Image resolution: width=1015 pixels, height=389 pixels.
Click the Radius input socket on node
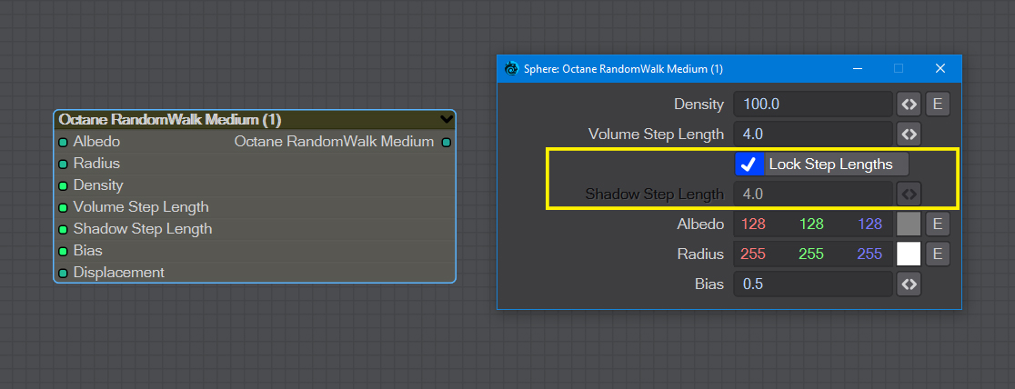[63, 165]
